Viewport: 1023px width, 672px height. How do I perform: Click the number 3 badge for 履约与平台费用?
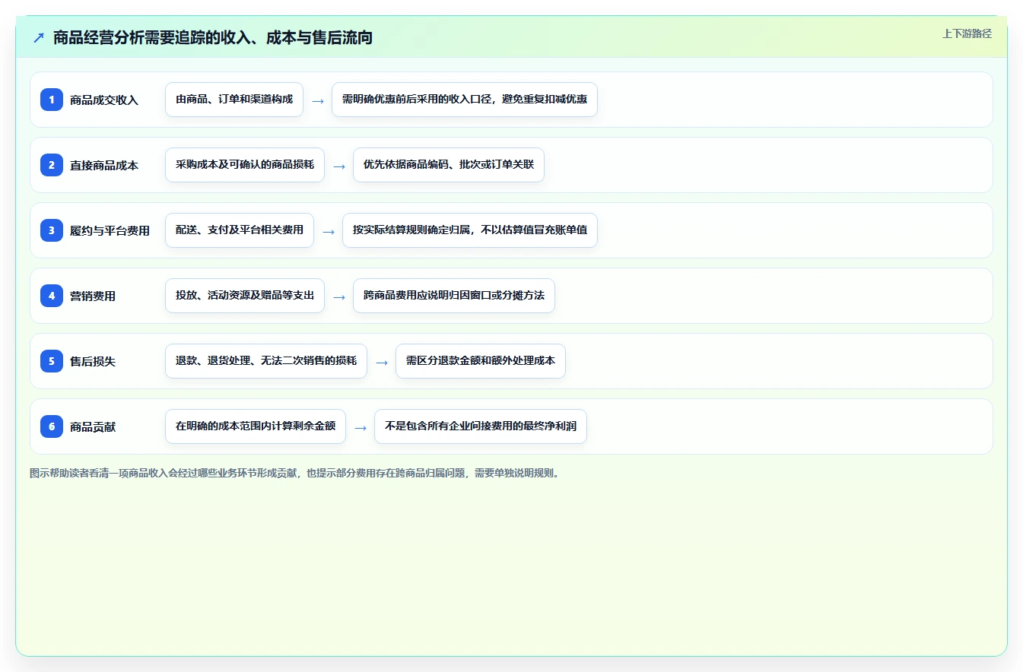52,230
